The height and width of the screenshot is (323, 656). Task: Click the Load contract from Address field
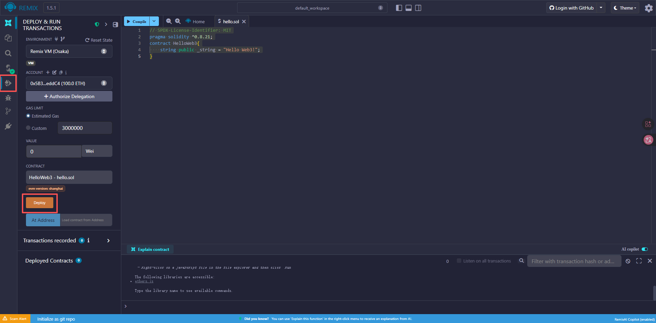[86, 220]
